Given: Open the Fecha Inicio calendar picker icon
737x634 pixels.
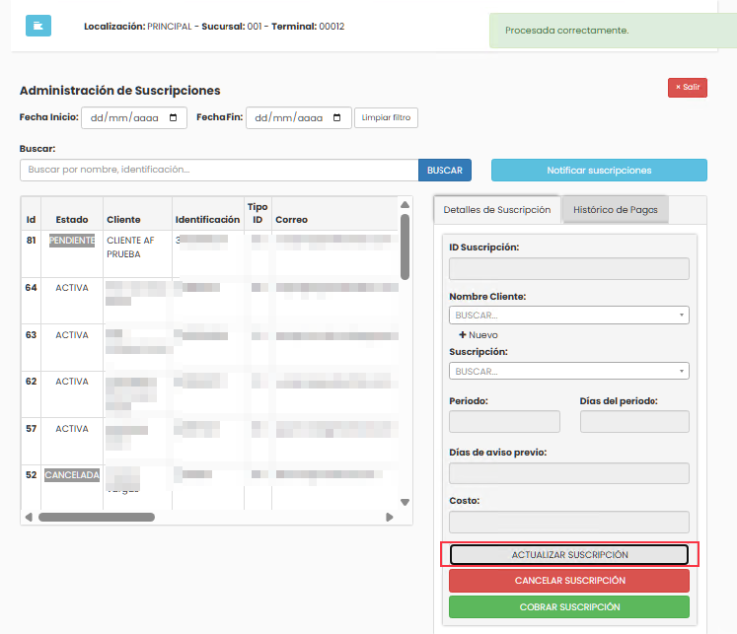Looking at the screenshot, I should click(x=174, y=118).
